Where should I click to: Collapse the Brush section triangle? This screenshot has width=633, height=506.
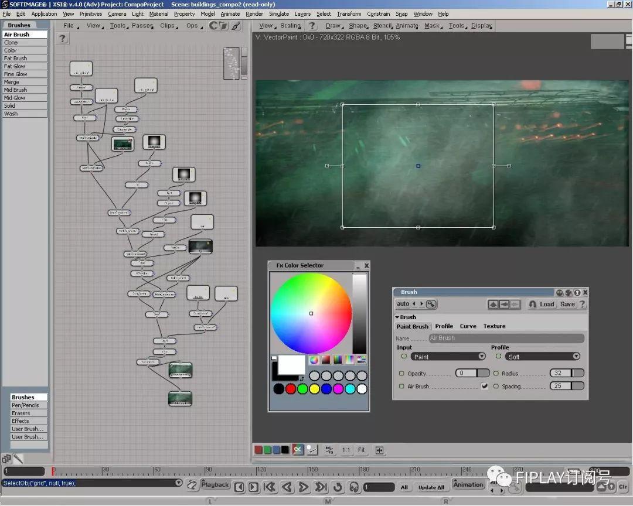(x=397, y=317)
